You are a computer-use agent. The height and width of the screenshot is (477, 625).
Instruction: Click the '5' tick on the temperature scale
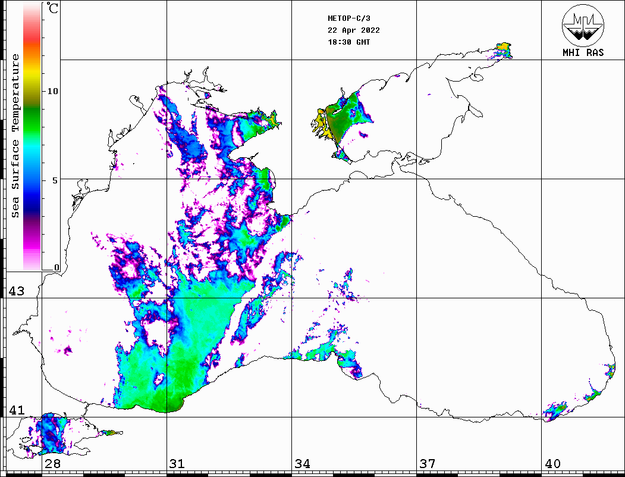(55, 180)
